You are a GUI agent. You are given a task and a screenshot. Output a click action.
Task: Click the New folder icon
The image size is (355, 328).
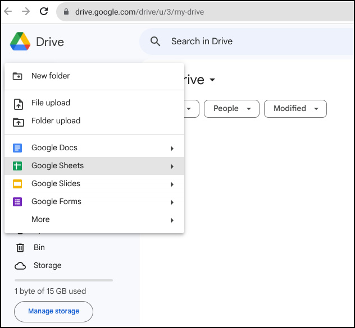(x=17, y=76)
